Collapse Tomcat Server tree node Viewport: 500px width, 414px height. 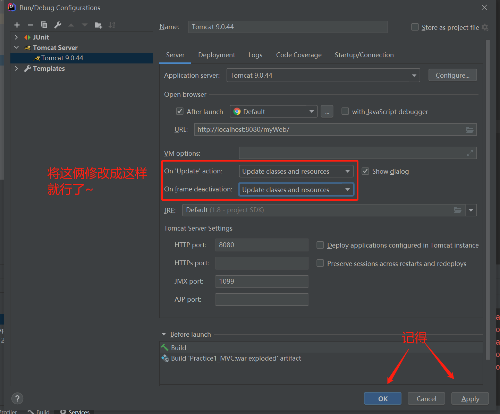click(16, 48)
